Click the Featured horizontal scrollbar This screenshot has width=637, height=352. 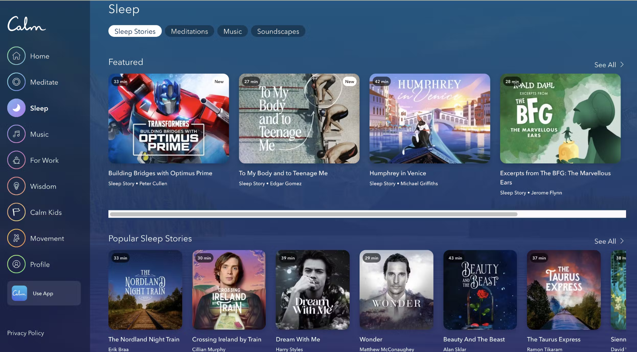(313, 214)
